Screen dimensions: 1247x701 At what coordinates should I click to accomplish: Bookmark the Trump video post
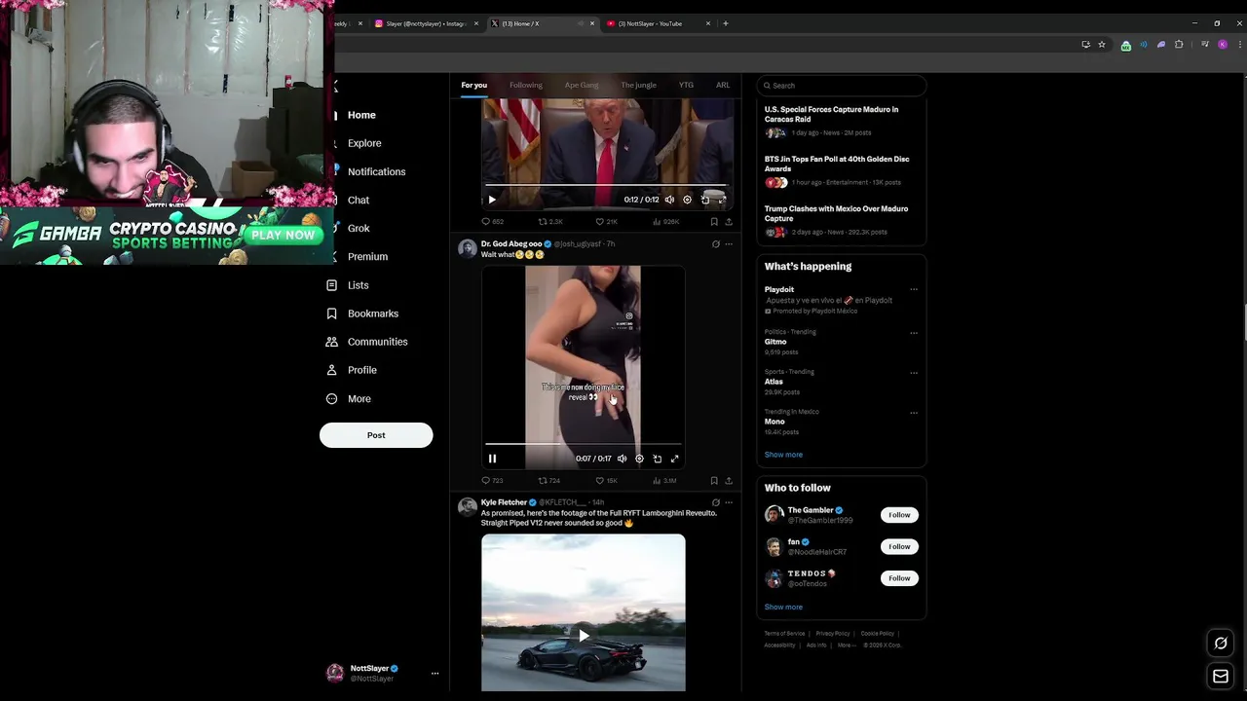pos(714,222)
